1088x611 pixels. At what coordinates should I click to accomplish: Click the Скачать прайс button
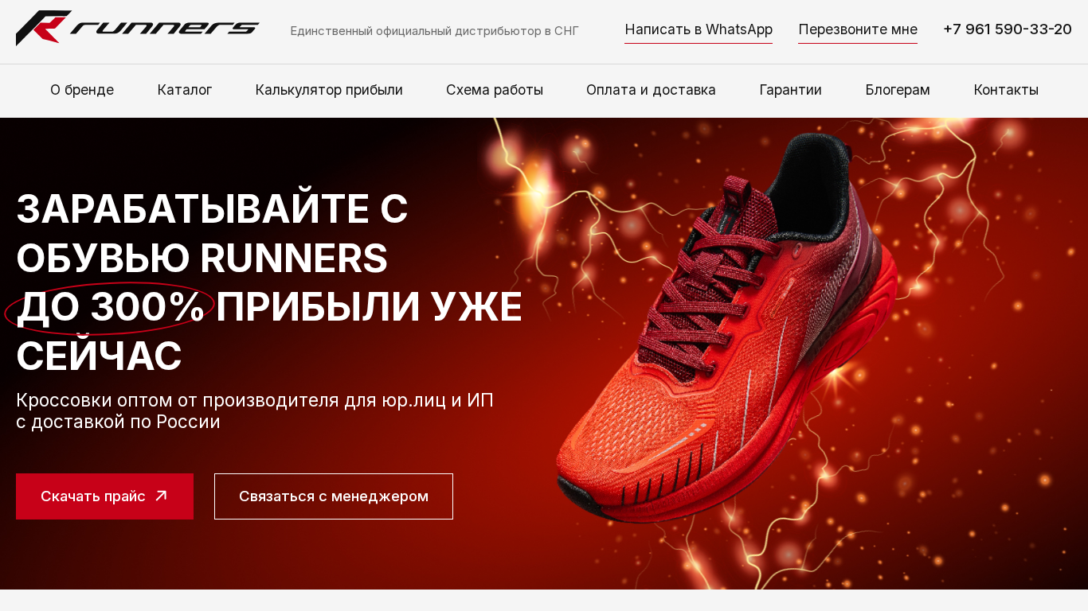tap(104, 496)
